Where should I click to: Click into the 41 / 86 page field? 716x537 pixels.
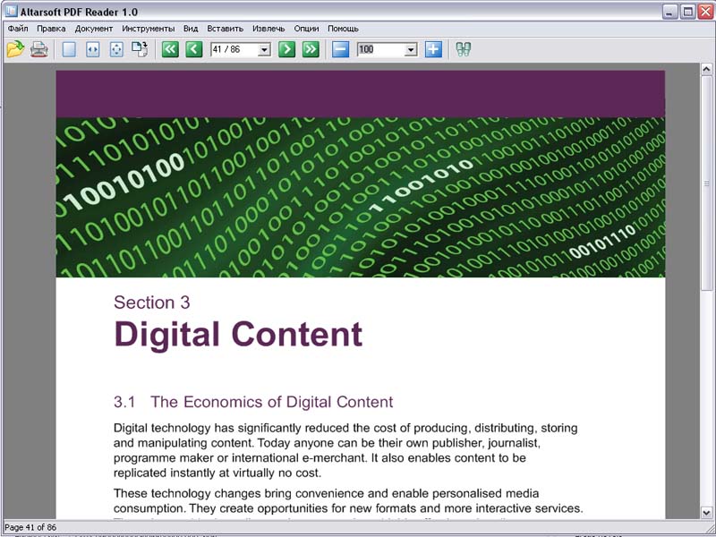pos(234,49)
